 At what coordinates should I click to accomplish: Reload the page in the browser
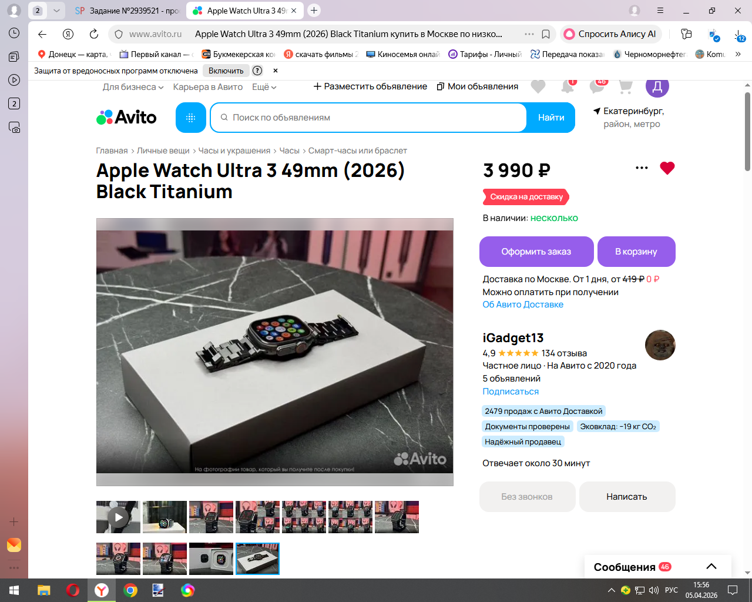[94, 34]
